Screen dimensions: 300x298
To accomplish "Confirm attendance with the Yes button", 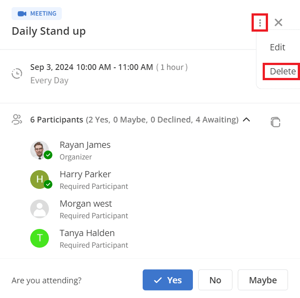I will 168,280.
